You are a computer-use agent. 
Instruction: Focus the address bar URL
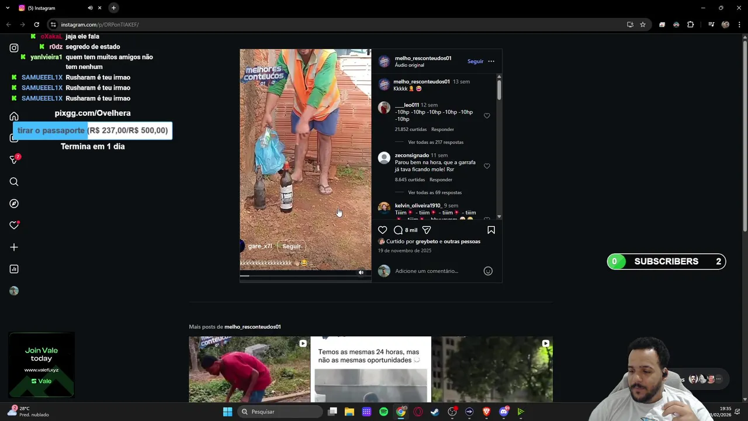pyautogui.click(x=99, y=25)
